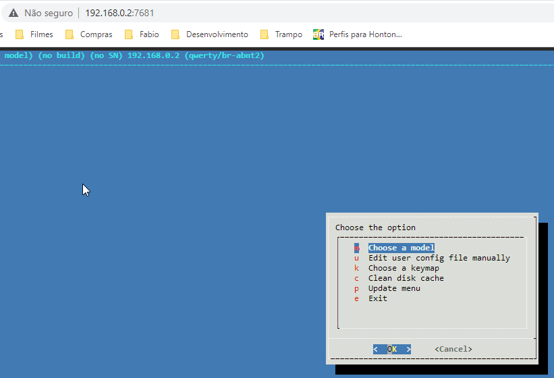Open the Trampo bookmark folder
Image resolution: width=554 pixels, height=378 pixels.
(281, 34)
